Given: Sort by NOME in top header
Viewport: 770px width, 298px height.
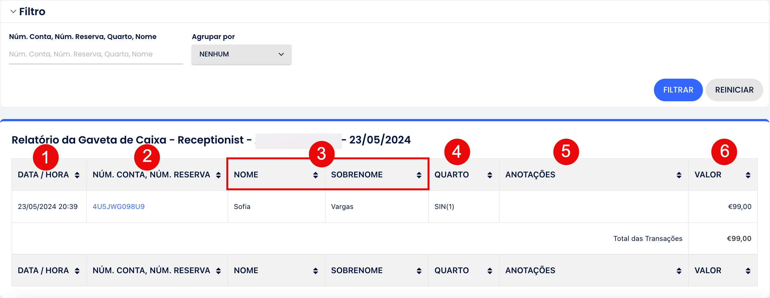Looking at the screenshot, I should coord(276,174).
